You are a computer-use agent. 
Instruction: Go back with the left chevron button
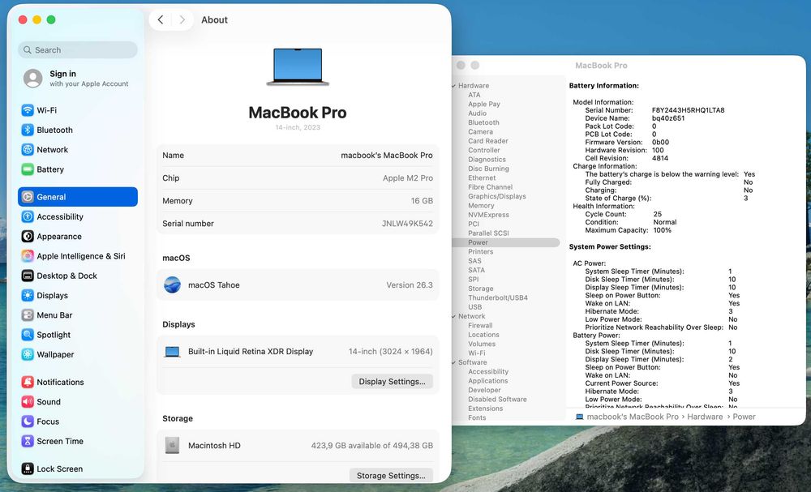pyautogui.click(x=161, y=19)
